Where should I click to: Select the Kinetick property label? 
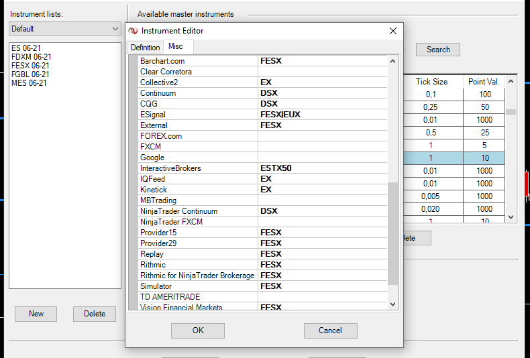[154, 190]
